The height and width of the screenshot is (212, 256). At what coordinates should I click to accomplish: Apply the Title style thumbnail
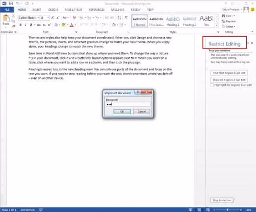(x=206, y=21)
